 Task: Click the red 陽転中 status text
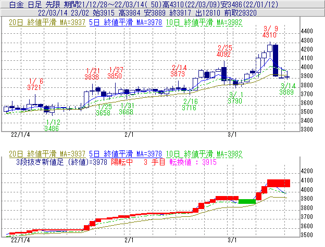point(122,162)
